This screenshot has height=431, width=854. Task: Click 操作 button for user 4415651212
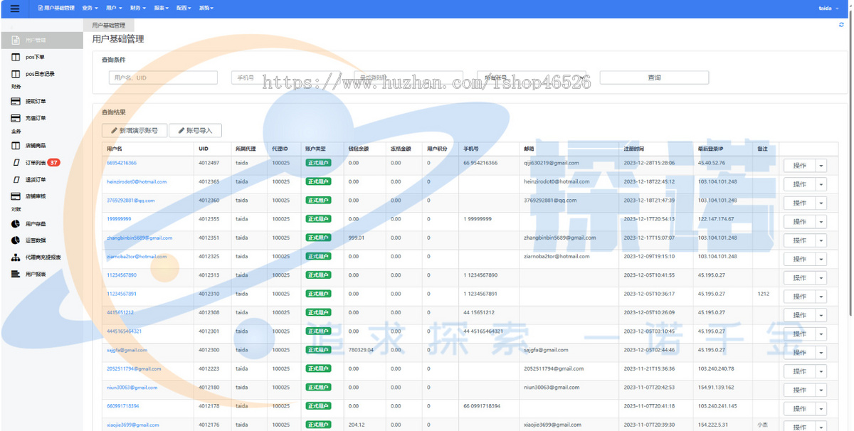[x=799, y=315]
